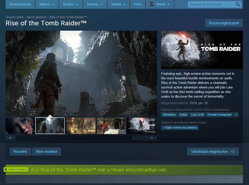Click the right arrow of the thumbnail strip
The width and height of the screenshot is (249, 185).
tap(152, 138)
